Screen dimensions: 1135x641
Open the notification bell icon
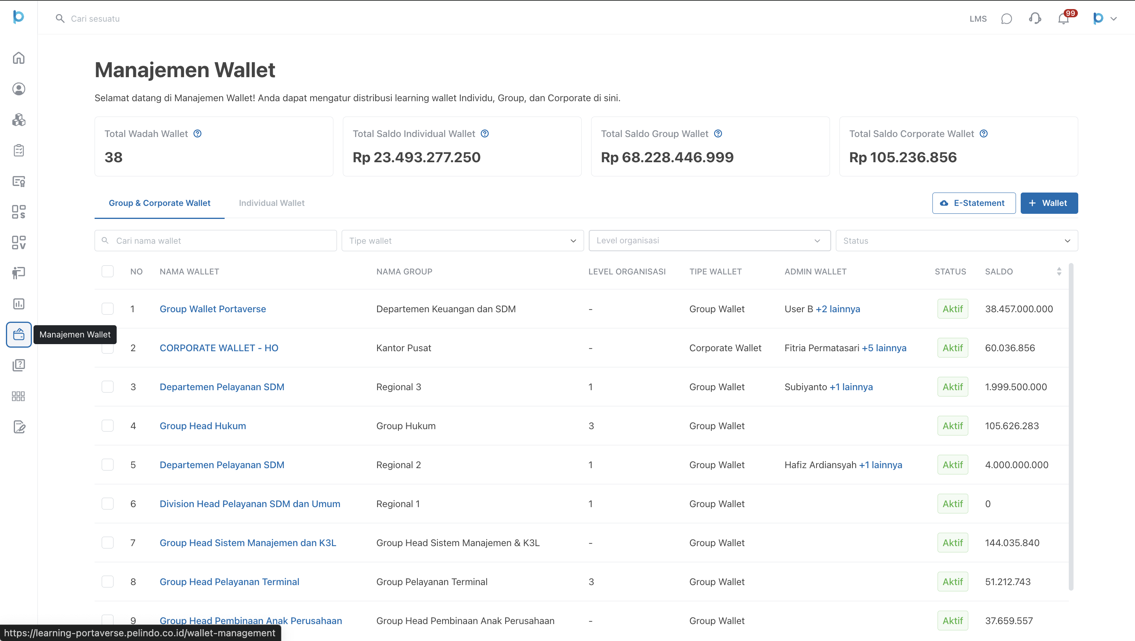tap(1064, 19)
